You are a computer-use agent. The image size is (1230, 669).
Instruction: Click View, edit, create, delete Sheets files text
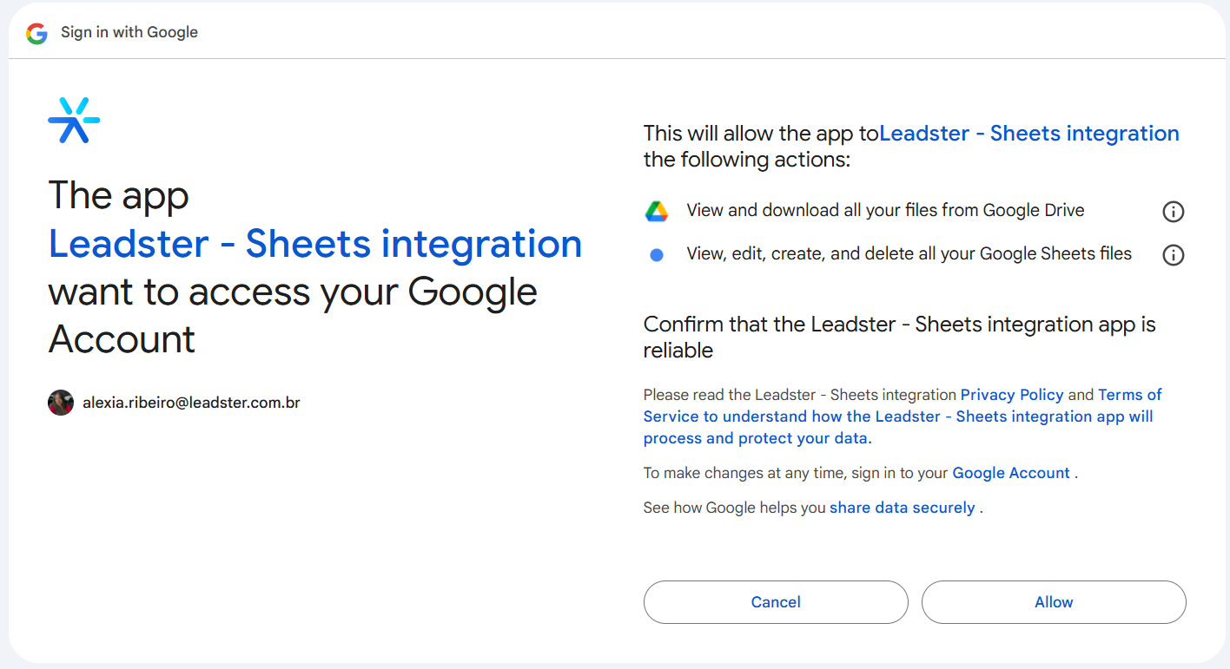click(x=909, y=254)
